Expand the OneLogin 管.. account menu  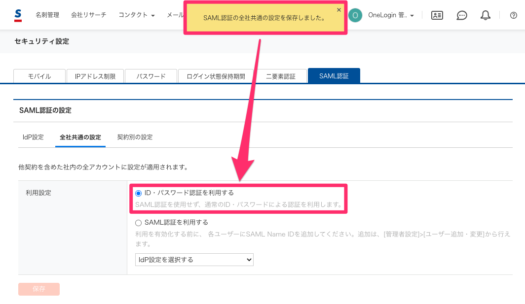[391, 15]
